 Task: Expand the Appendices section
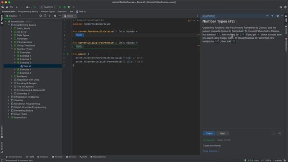(x=9, y=117)
